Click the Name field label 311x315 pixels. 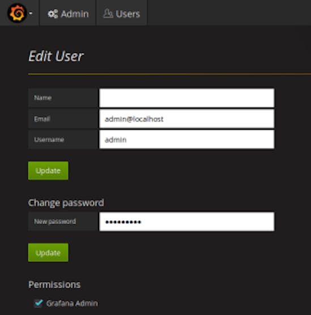[x=42, y=98]
